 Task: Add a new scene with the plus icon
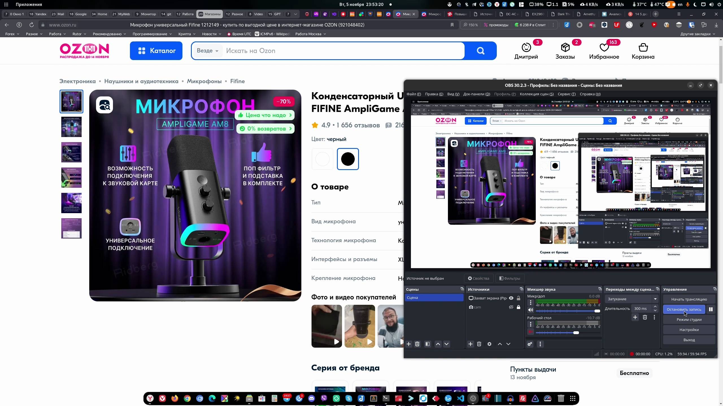(x=409, y=344)
